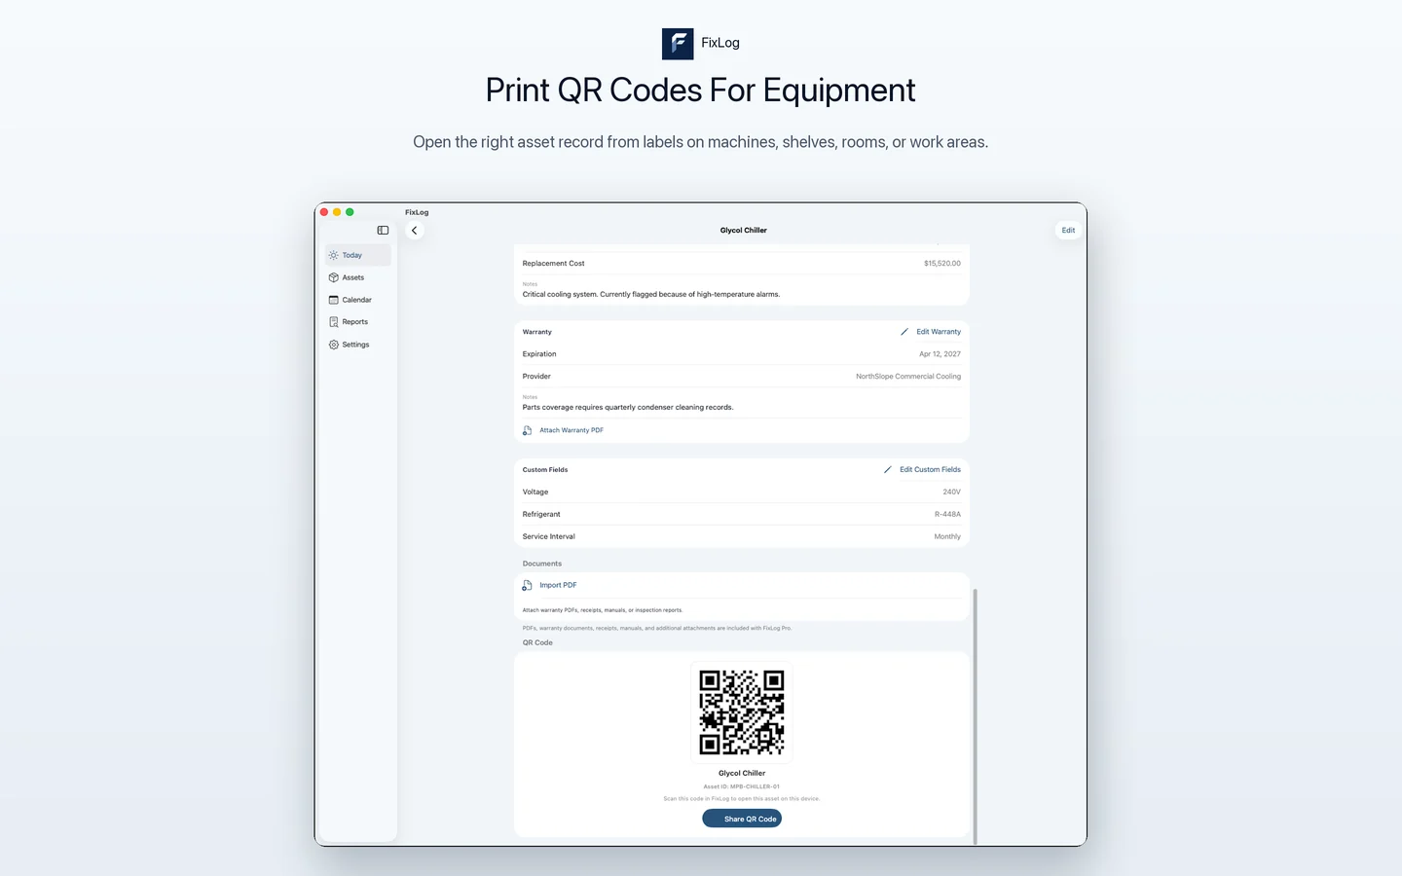
Task: Click the Asset ID MPB-CHILLER-01 text
Action: [x=742, y=786]
